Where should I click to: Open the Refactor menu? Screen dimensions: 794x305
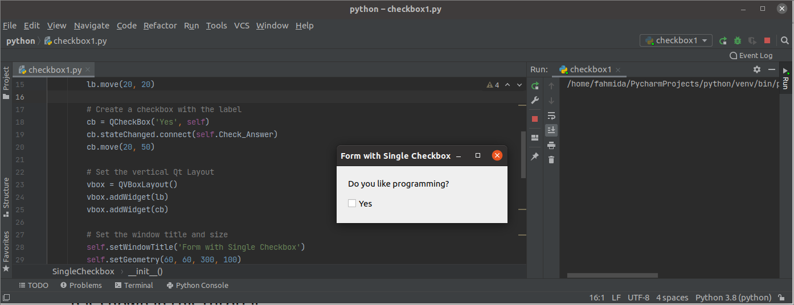click(x=160, y=26)
